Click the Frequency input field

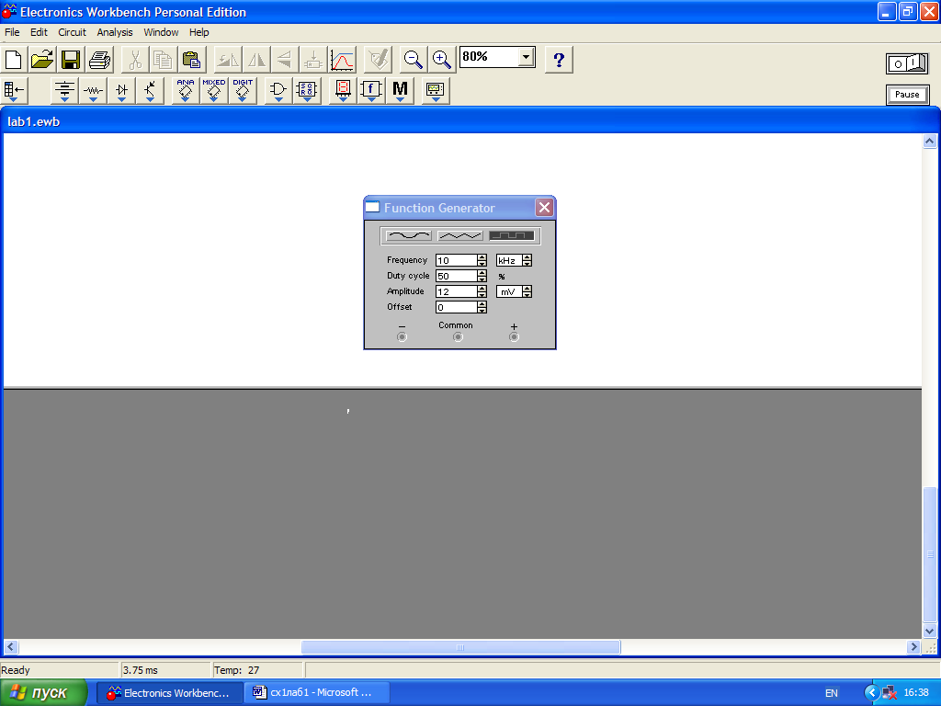pyautogui.click(x=457, y=260)
